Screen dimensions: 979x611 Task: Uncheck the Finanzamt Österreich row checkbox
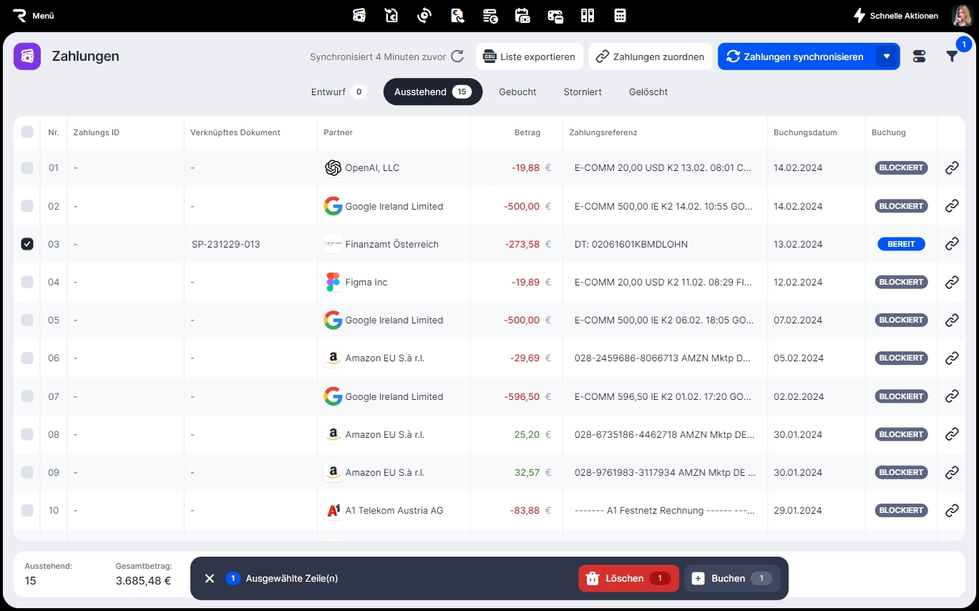pos(27,244)
